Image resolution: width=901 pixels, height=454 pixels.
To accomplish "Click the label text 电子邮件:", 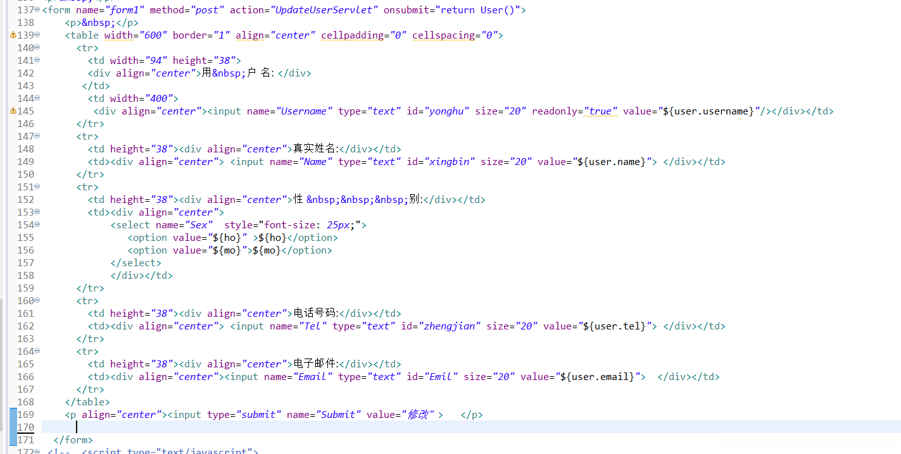I will coord(315,364).
